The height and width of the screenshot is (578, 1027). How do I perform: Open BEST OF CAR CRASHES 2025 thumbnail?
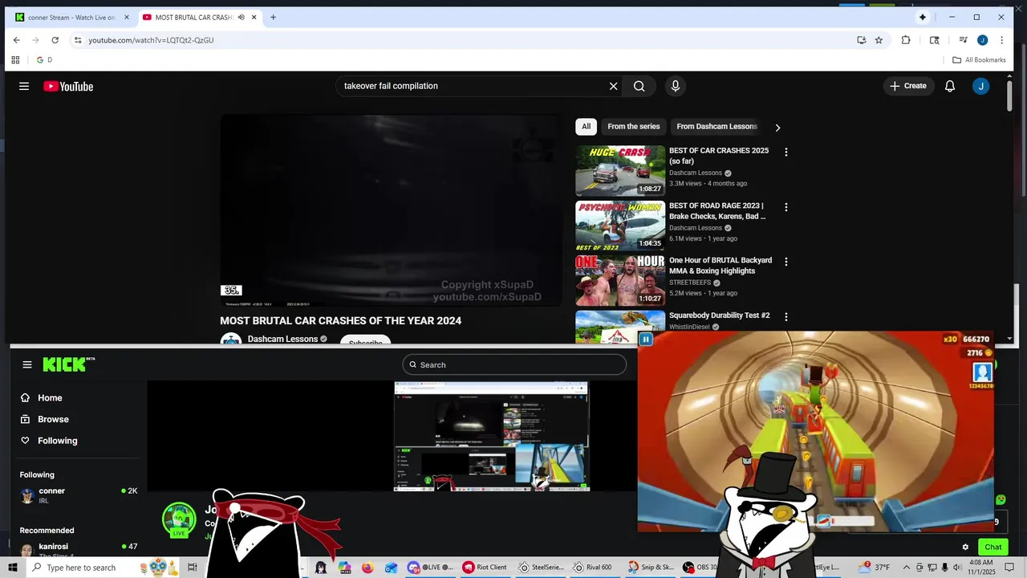[620, 171]
